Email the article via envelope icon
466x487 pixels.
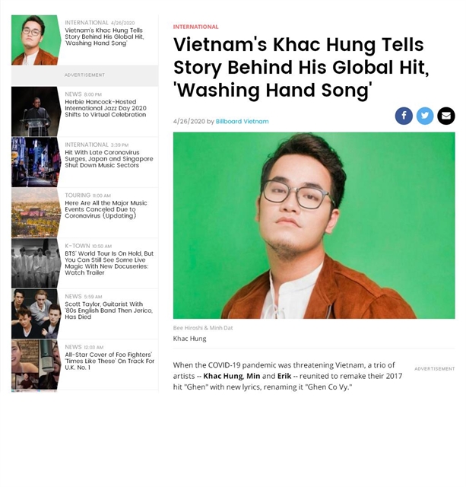click(x=445, y=116)
